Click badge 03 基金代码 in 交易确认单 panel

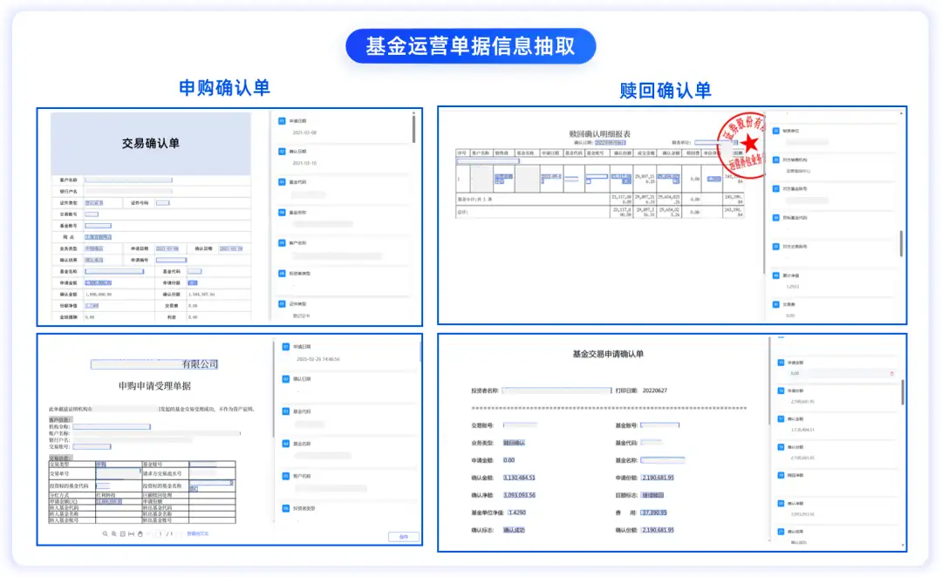282,182
